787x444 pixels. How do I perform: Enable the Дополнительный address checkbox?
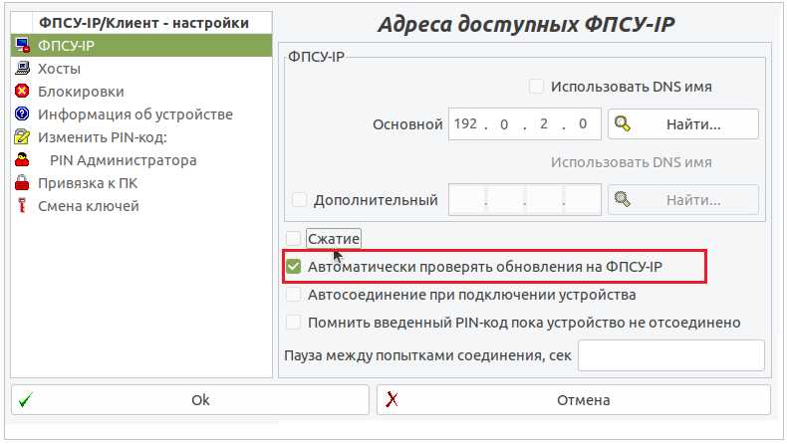[x=300, y=200]
